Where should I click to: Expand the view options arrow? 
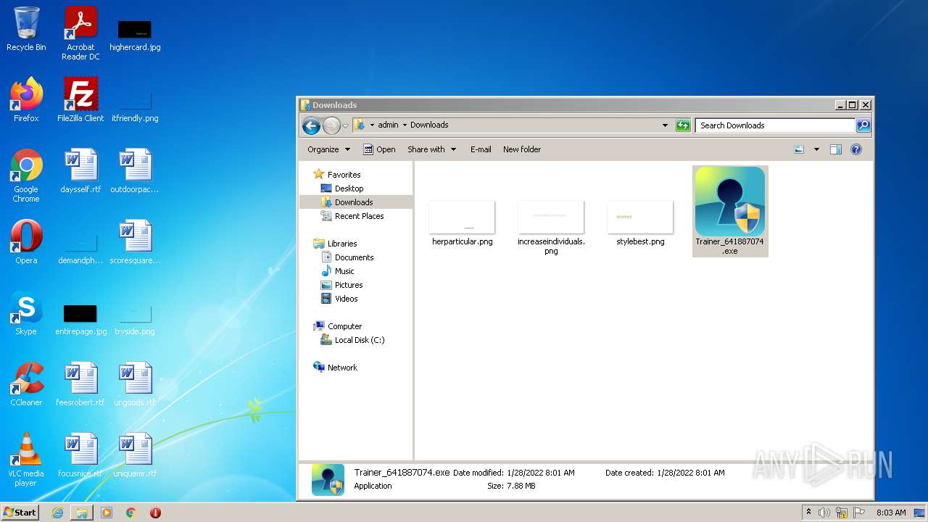(816, 149)
